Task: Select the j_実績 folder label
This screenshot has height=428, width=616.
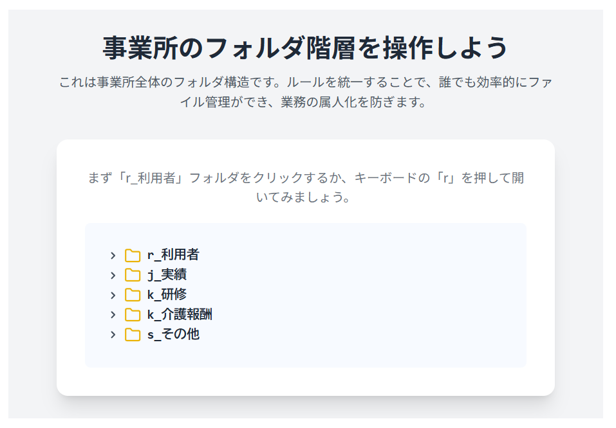Action: tap(167, 275)
